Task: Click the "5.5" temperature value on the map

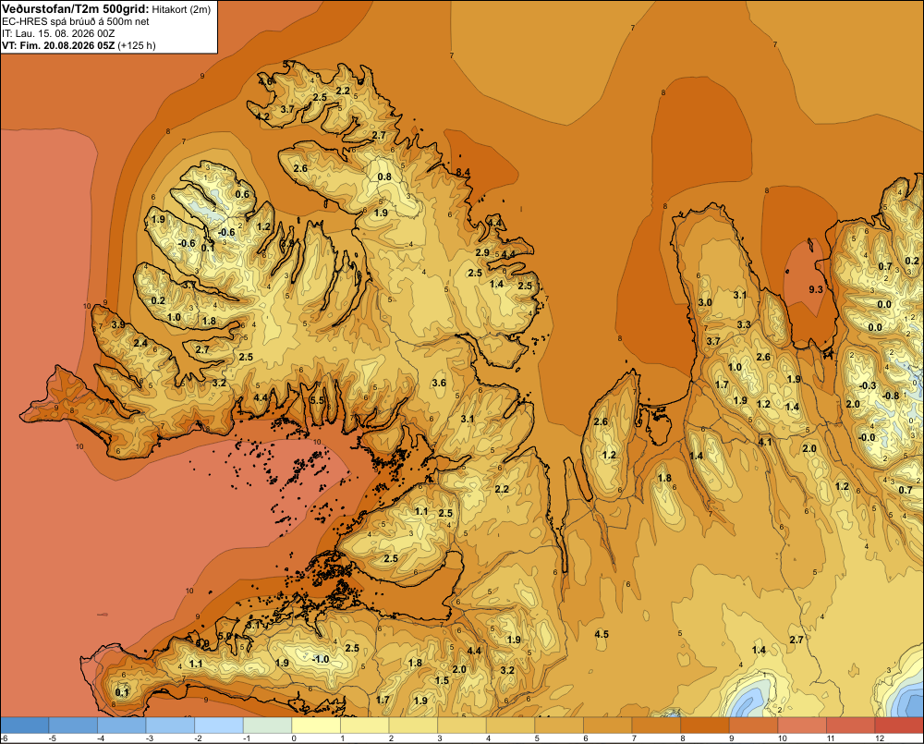Action: coord(317,400)
